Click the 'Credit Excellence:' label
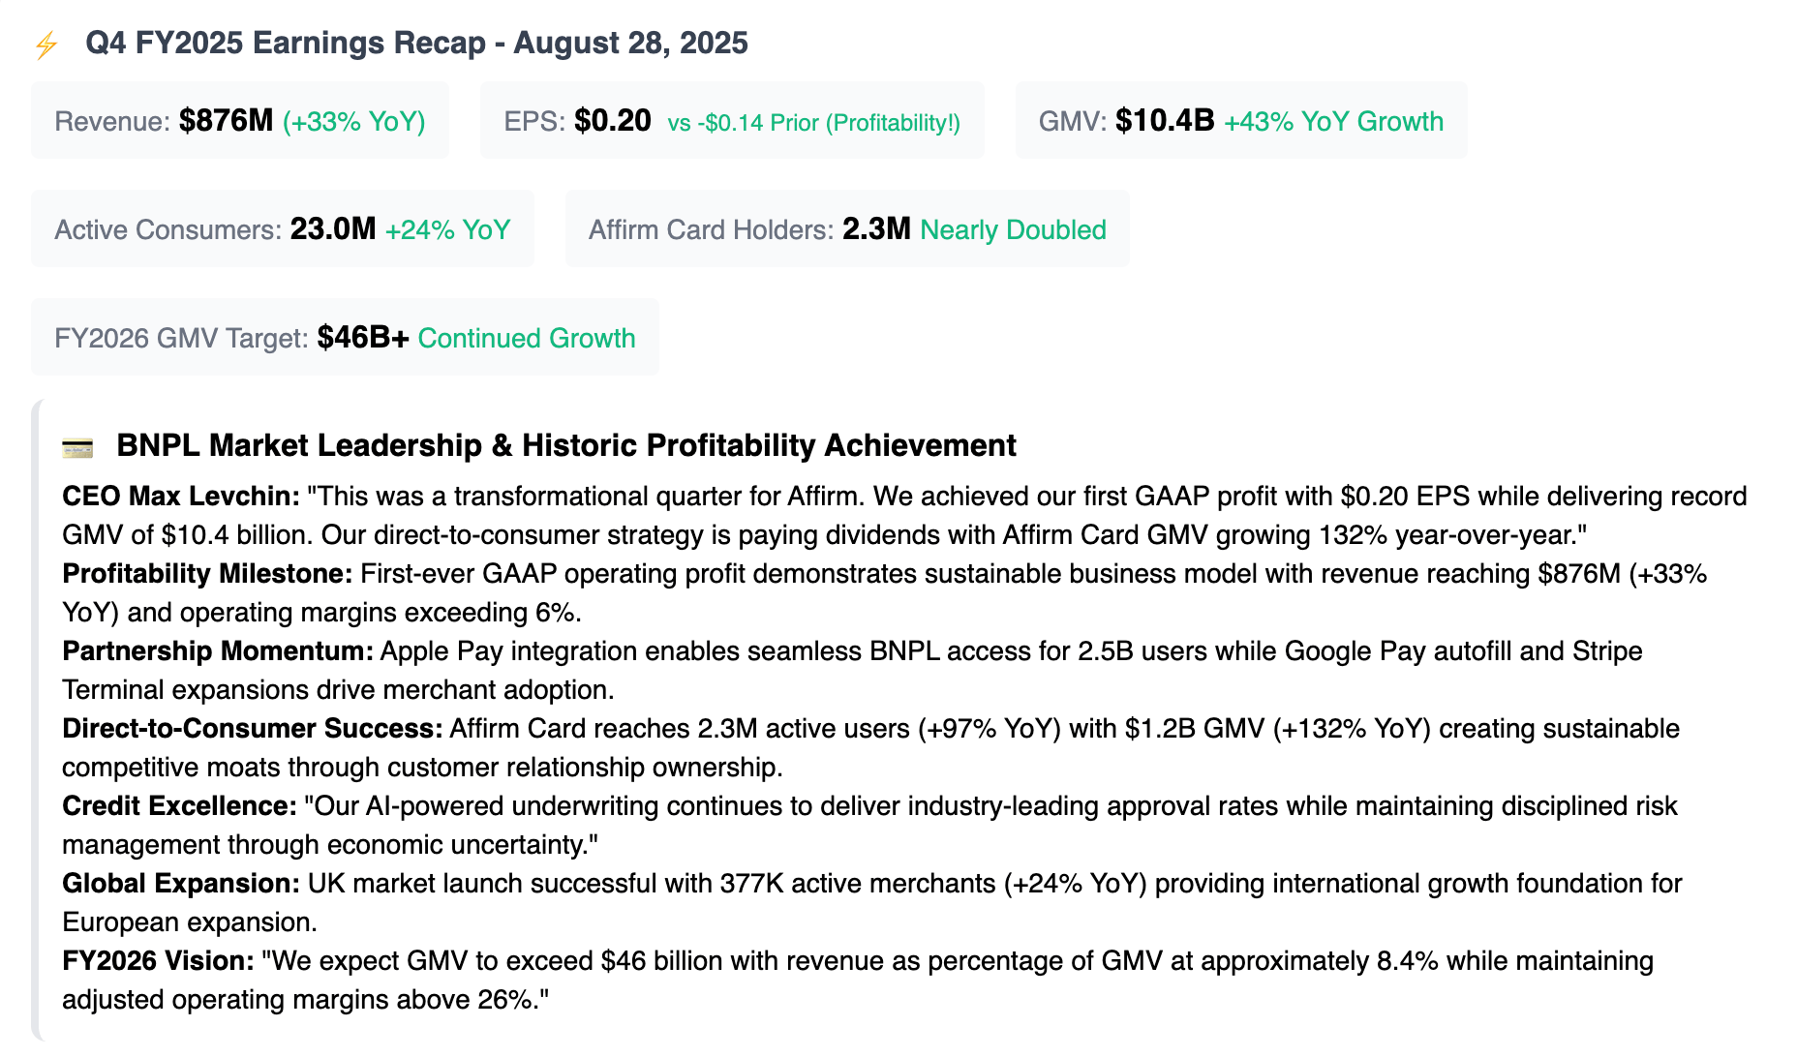This screenshot has height=1057, width=1797. (179, 806)
